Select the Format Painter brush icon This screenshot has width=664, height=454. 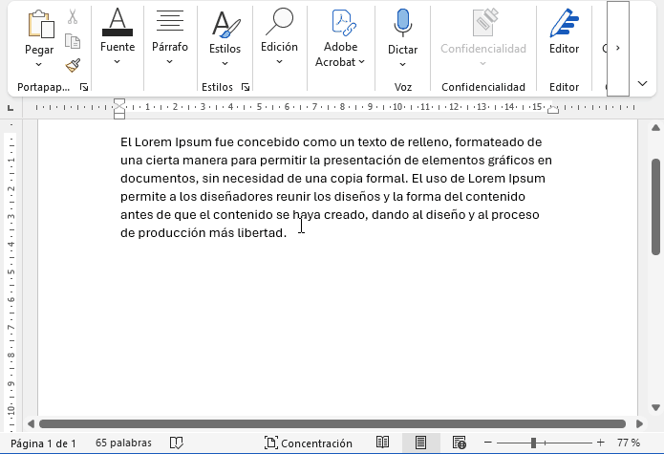[x=73, y=64]
